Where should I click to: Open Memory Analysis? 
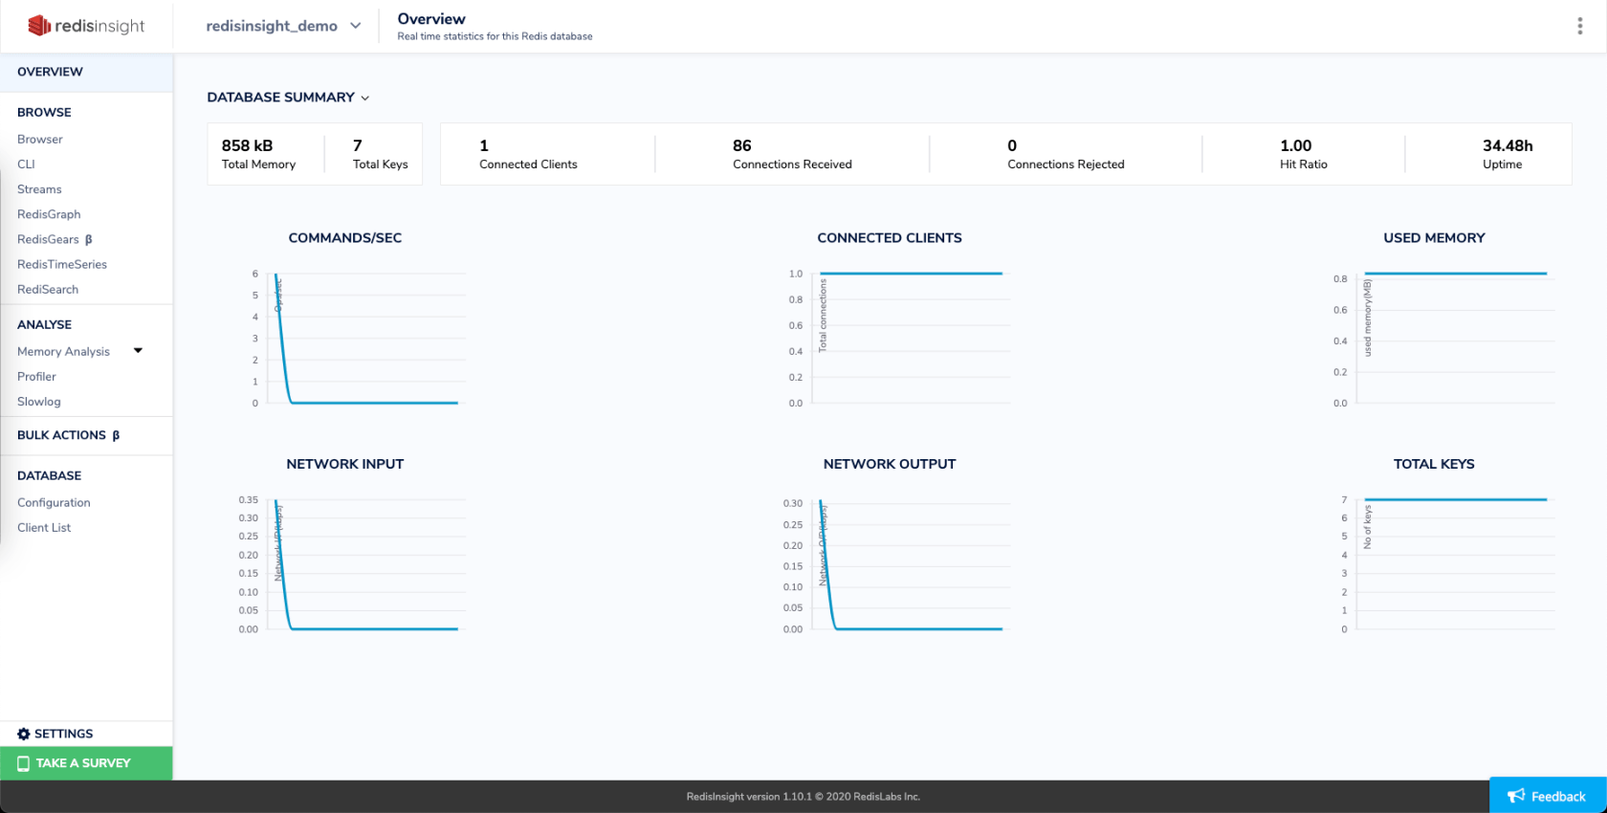(63, 351)
